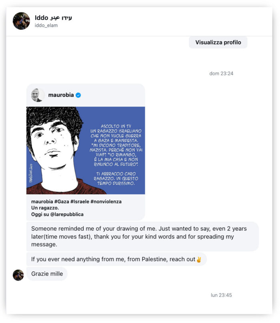The height and width of the screenshot is (323, 280).
Task: Click the blue verified badge beside maurobia
Action: point(78,95)
